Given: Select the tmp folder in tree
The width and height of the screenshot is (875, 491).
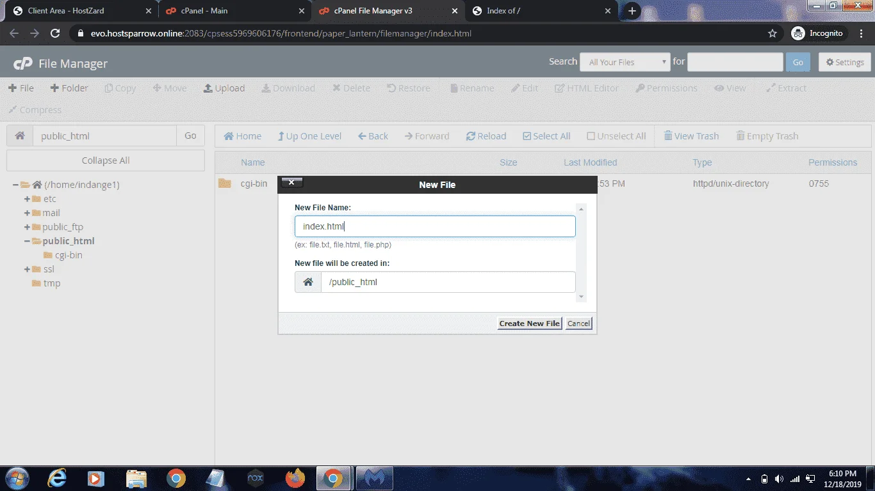Looking at the screenshot, I should pyautogui.click(x=52, y=283).
